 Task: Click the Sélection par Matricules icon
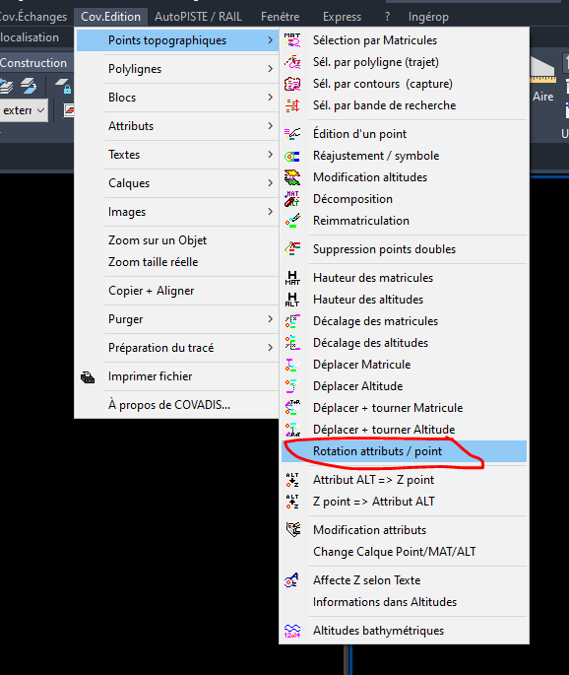292,40
